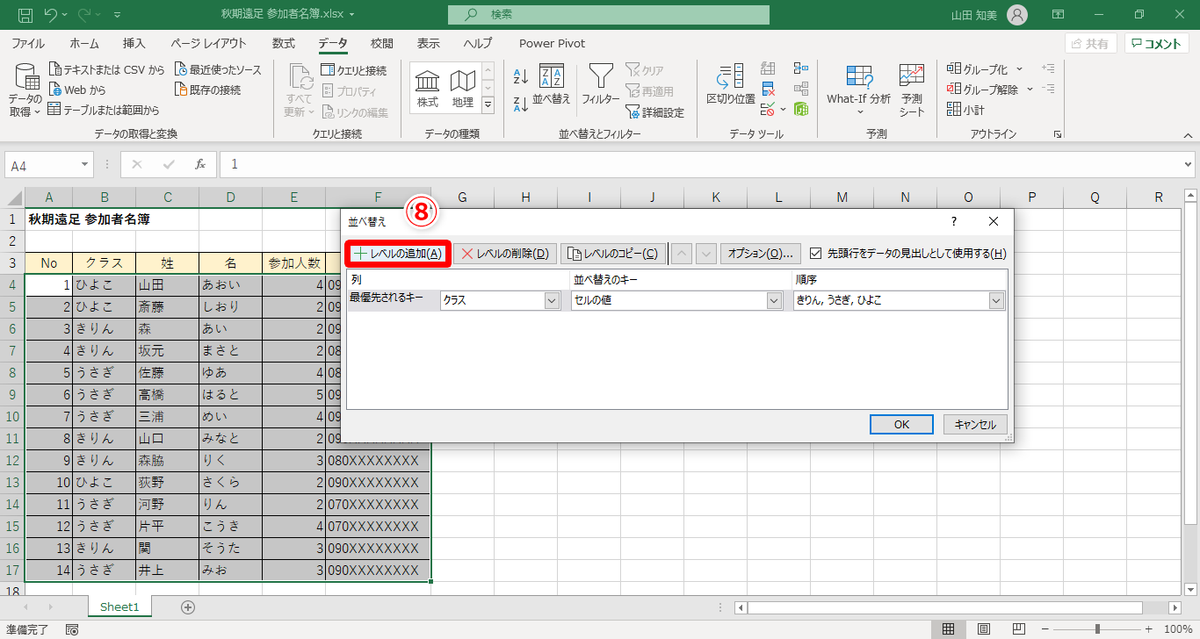Open the 山田 知美 account profile
Viewport: 1200px width, 639px height.
click(989, 15)
